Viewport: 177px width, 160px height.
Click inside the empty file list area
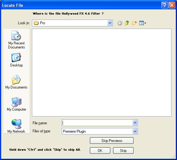pyautogui.click(x=102, y=72)
